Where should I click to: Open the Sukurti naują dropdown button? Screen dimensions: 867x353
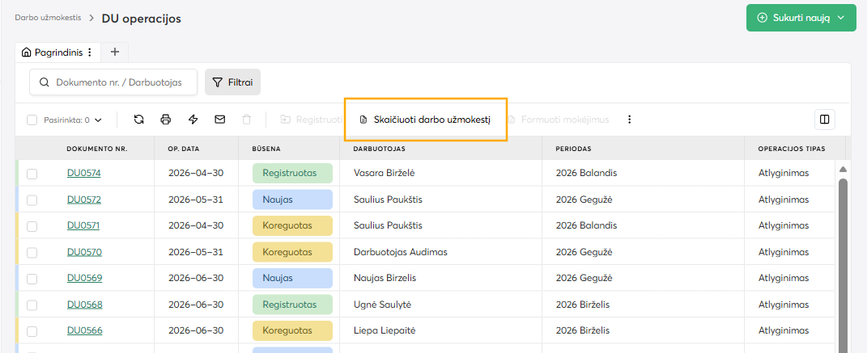tap(801, 18)
